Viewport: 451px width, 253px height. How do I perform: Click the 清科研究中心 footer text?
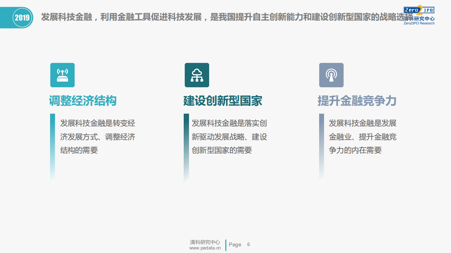205,242
